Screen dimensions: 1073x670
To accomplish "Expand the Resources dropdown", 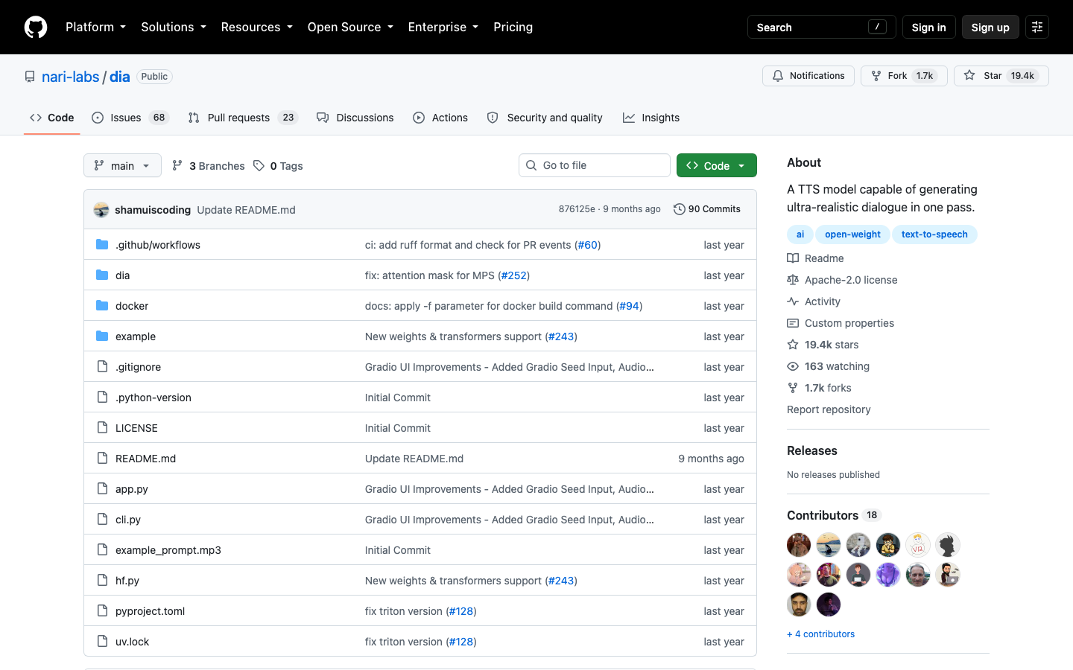I will (x=257, y=27).
